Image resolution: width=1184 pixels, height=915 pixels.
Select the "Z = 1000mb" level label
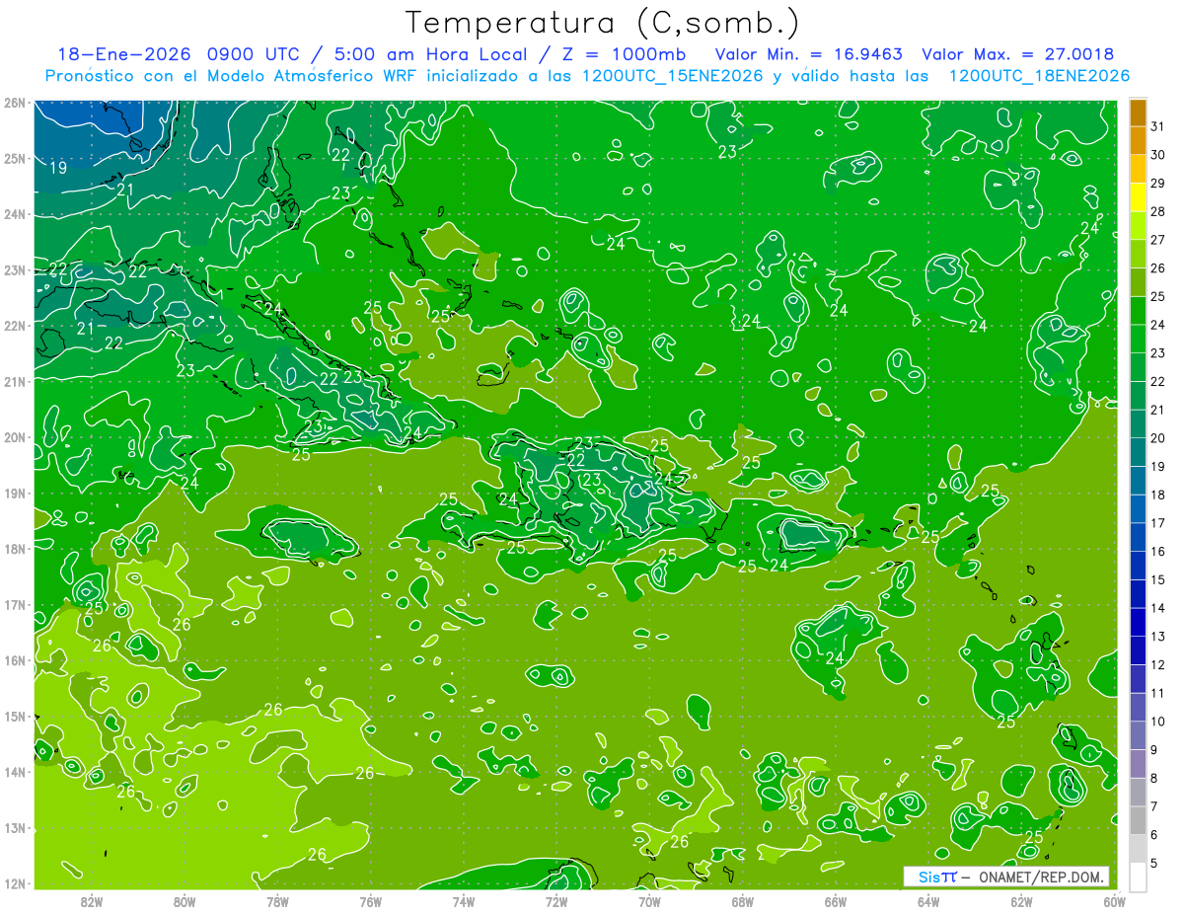click(x=620, y=54)
